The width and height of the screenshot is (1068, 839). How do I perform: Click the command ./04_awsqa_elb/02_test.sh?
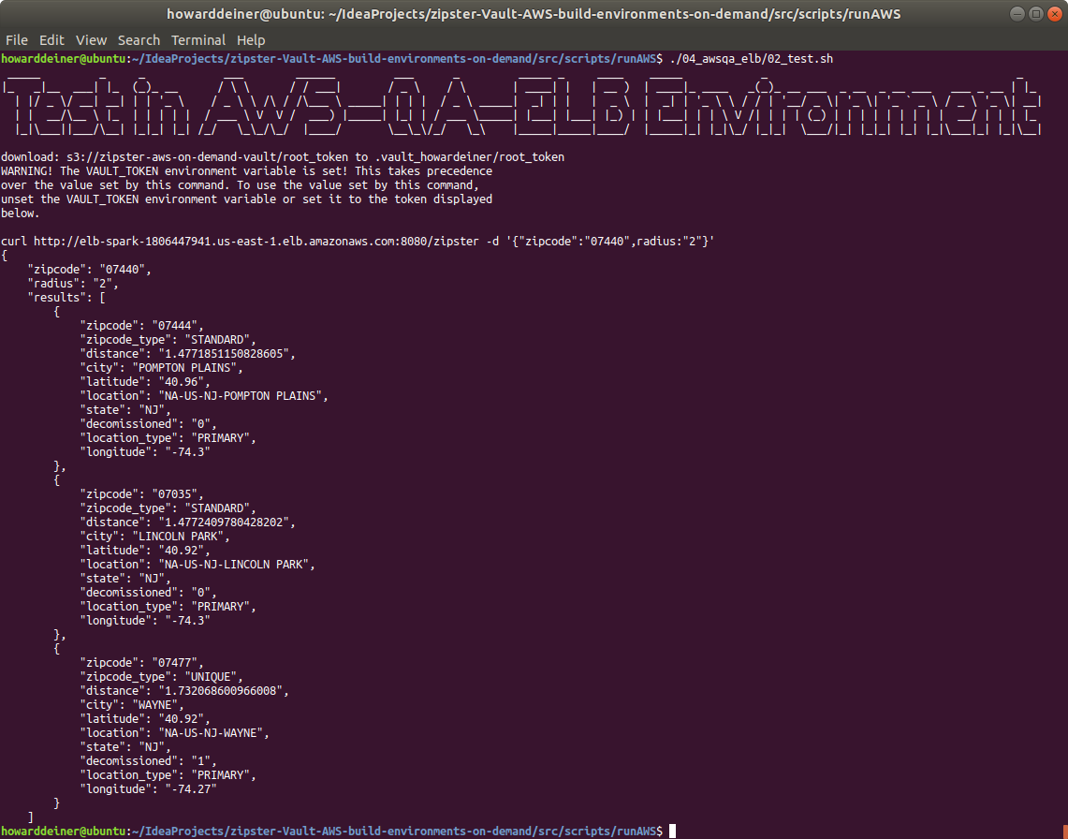pos(752,59)
